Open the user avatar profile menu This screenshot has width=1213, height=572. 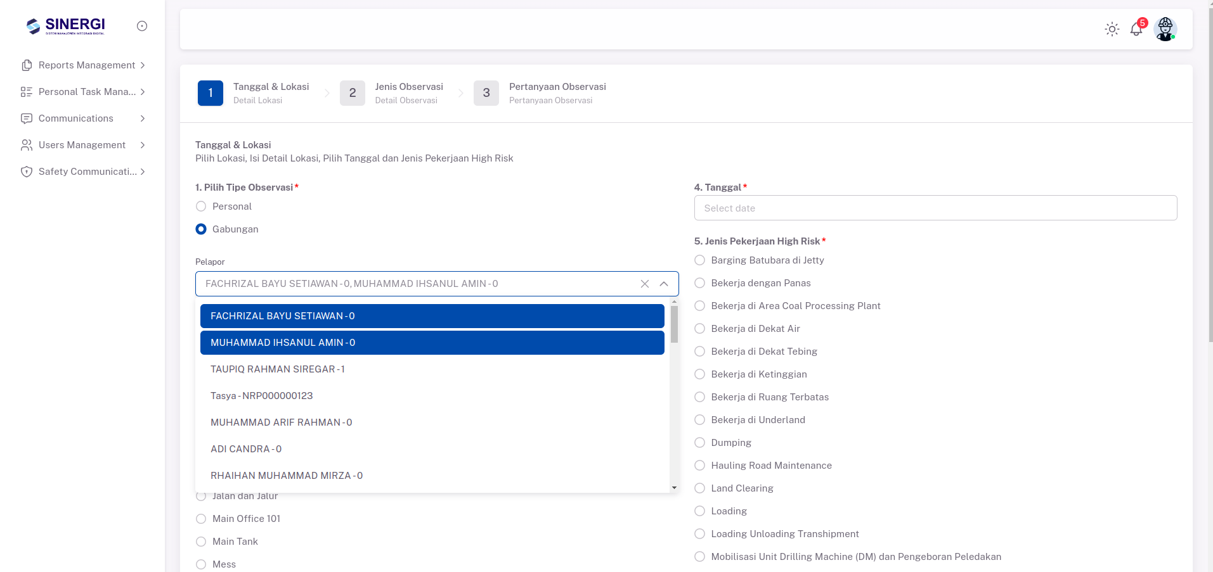pyautogui.click(x=1165, y=29)
